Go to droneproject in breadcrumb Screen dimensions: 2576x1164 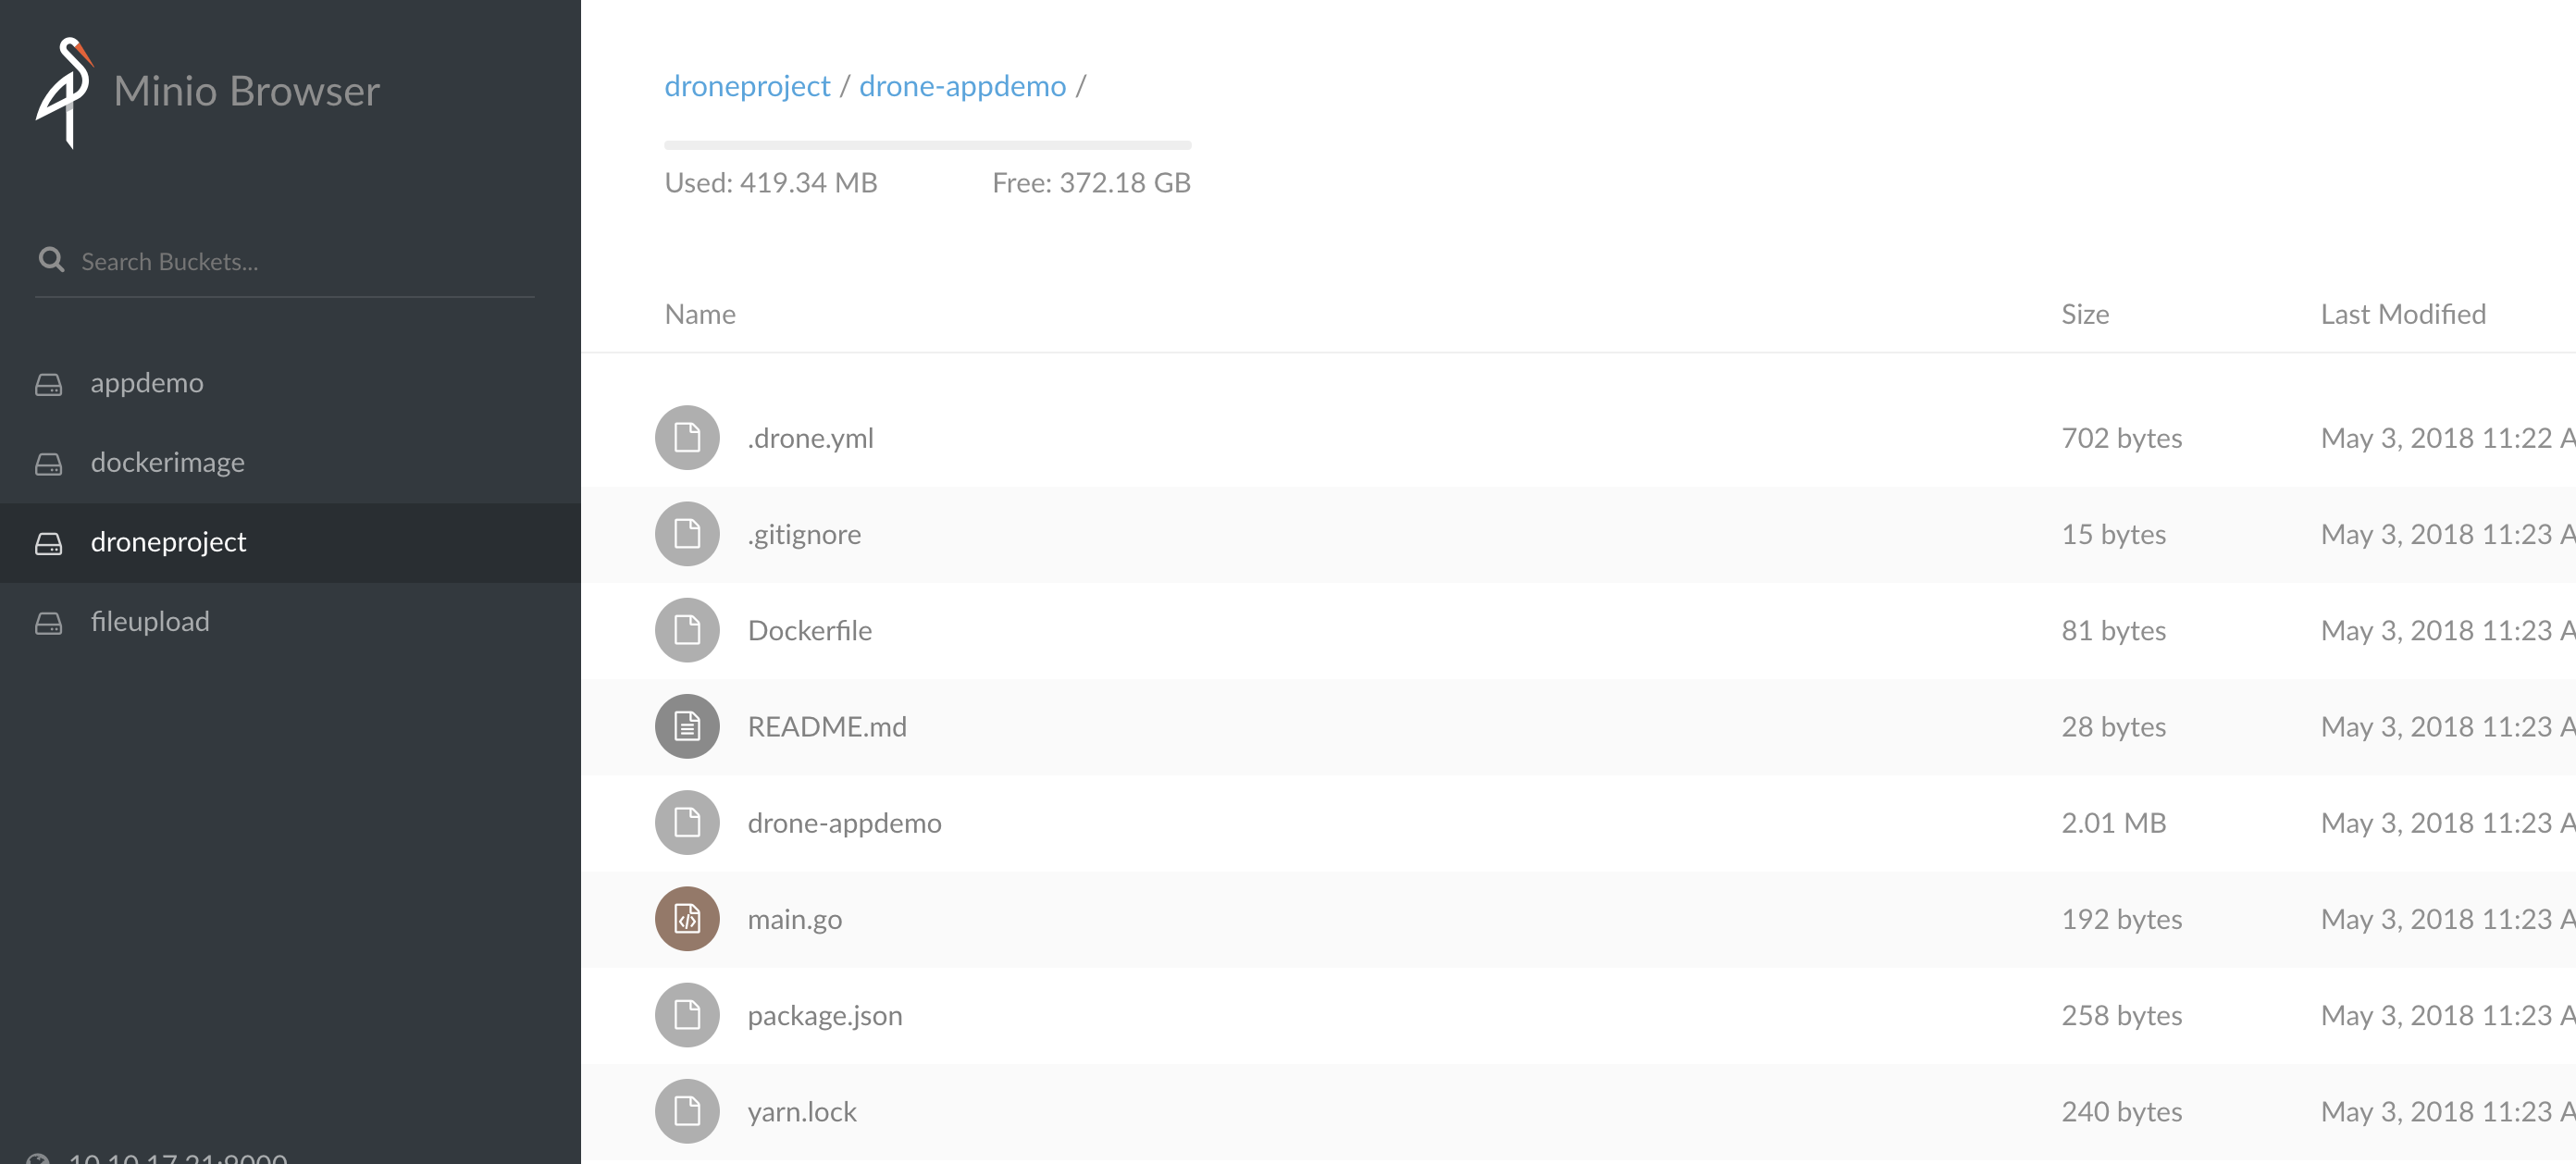click(x=747, y=86)
